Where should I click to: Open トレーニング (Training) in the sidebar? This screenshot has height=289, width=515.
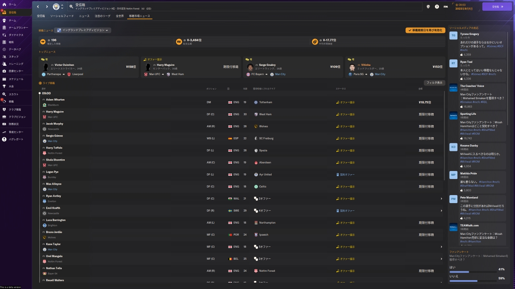(4, 64)
